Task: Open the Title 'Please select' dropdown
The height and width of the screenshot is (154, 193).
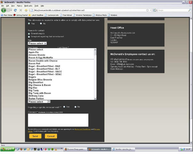Action: coord(37,44)
